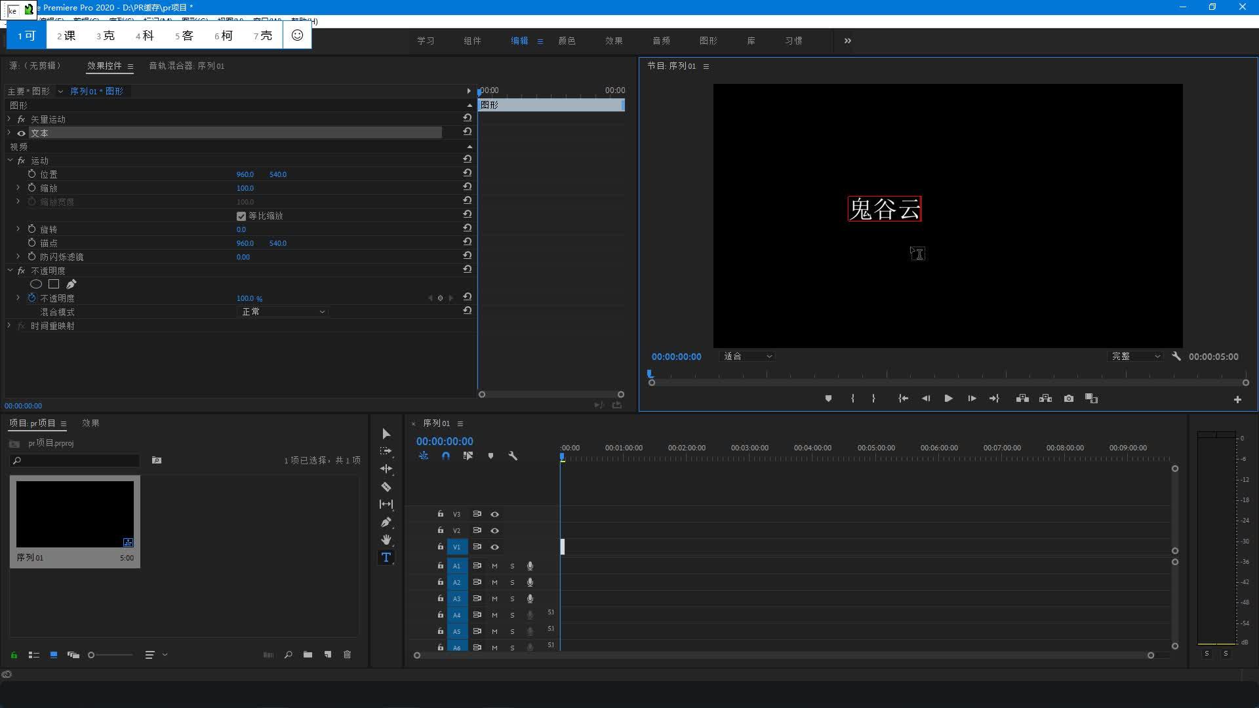This screenshot has width=1259, height=708.
Task: Switch to the Graphics workspace tab
Action: (708, 41)
